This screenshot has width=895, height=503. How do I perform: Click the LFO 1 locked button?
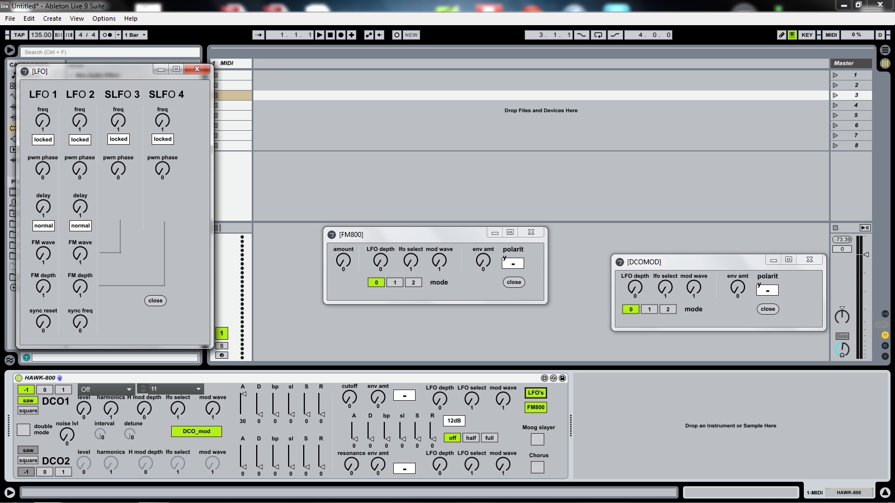[43, 140]
